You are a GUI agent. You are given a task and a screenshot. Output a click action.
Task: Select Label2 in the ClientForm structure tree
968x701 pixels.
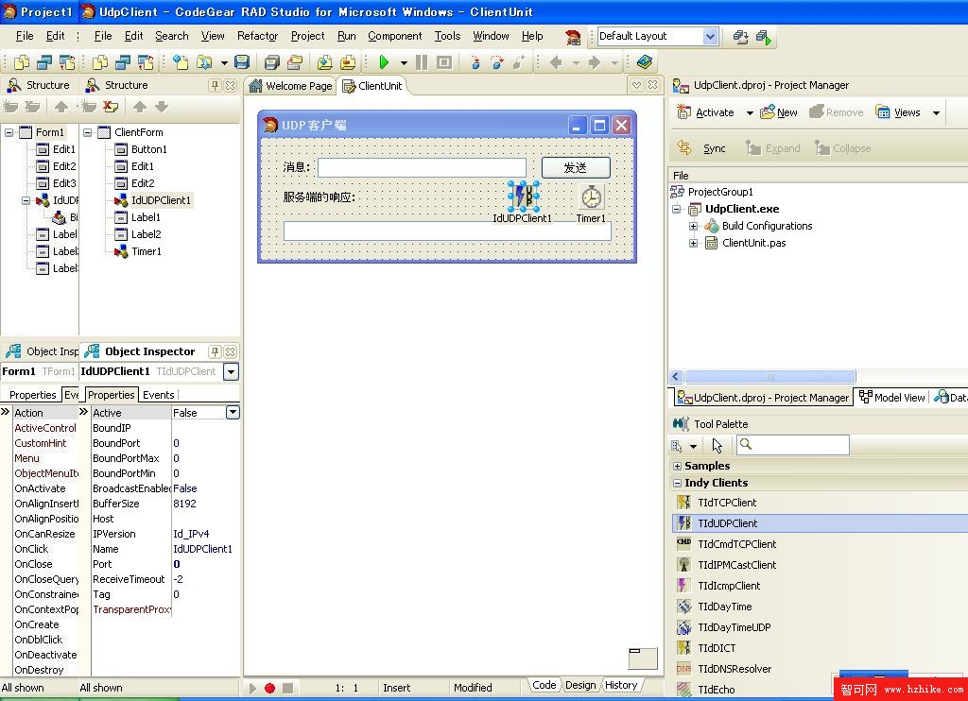146,234
